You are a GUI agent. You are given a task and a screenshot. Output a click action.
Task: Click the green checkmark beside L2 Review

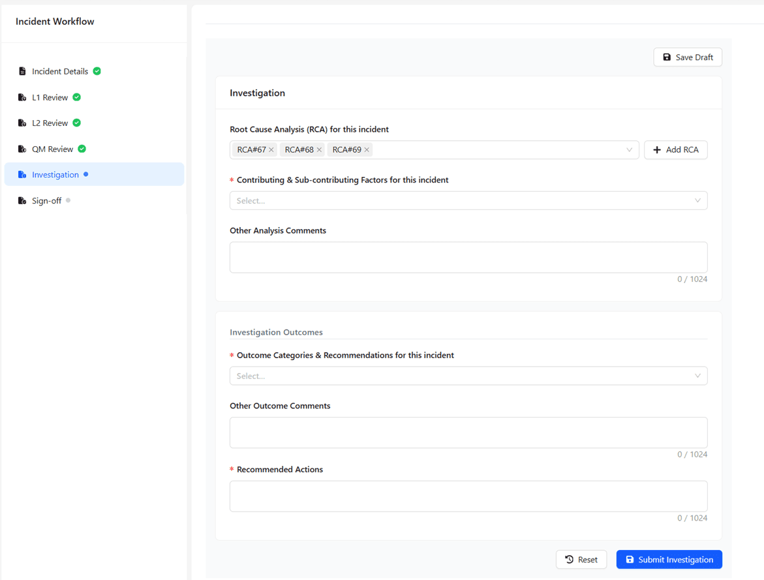pyautogui.click(x=77, y=123)
